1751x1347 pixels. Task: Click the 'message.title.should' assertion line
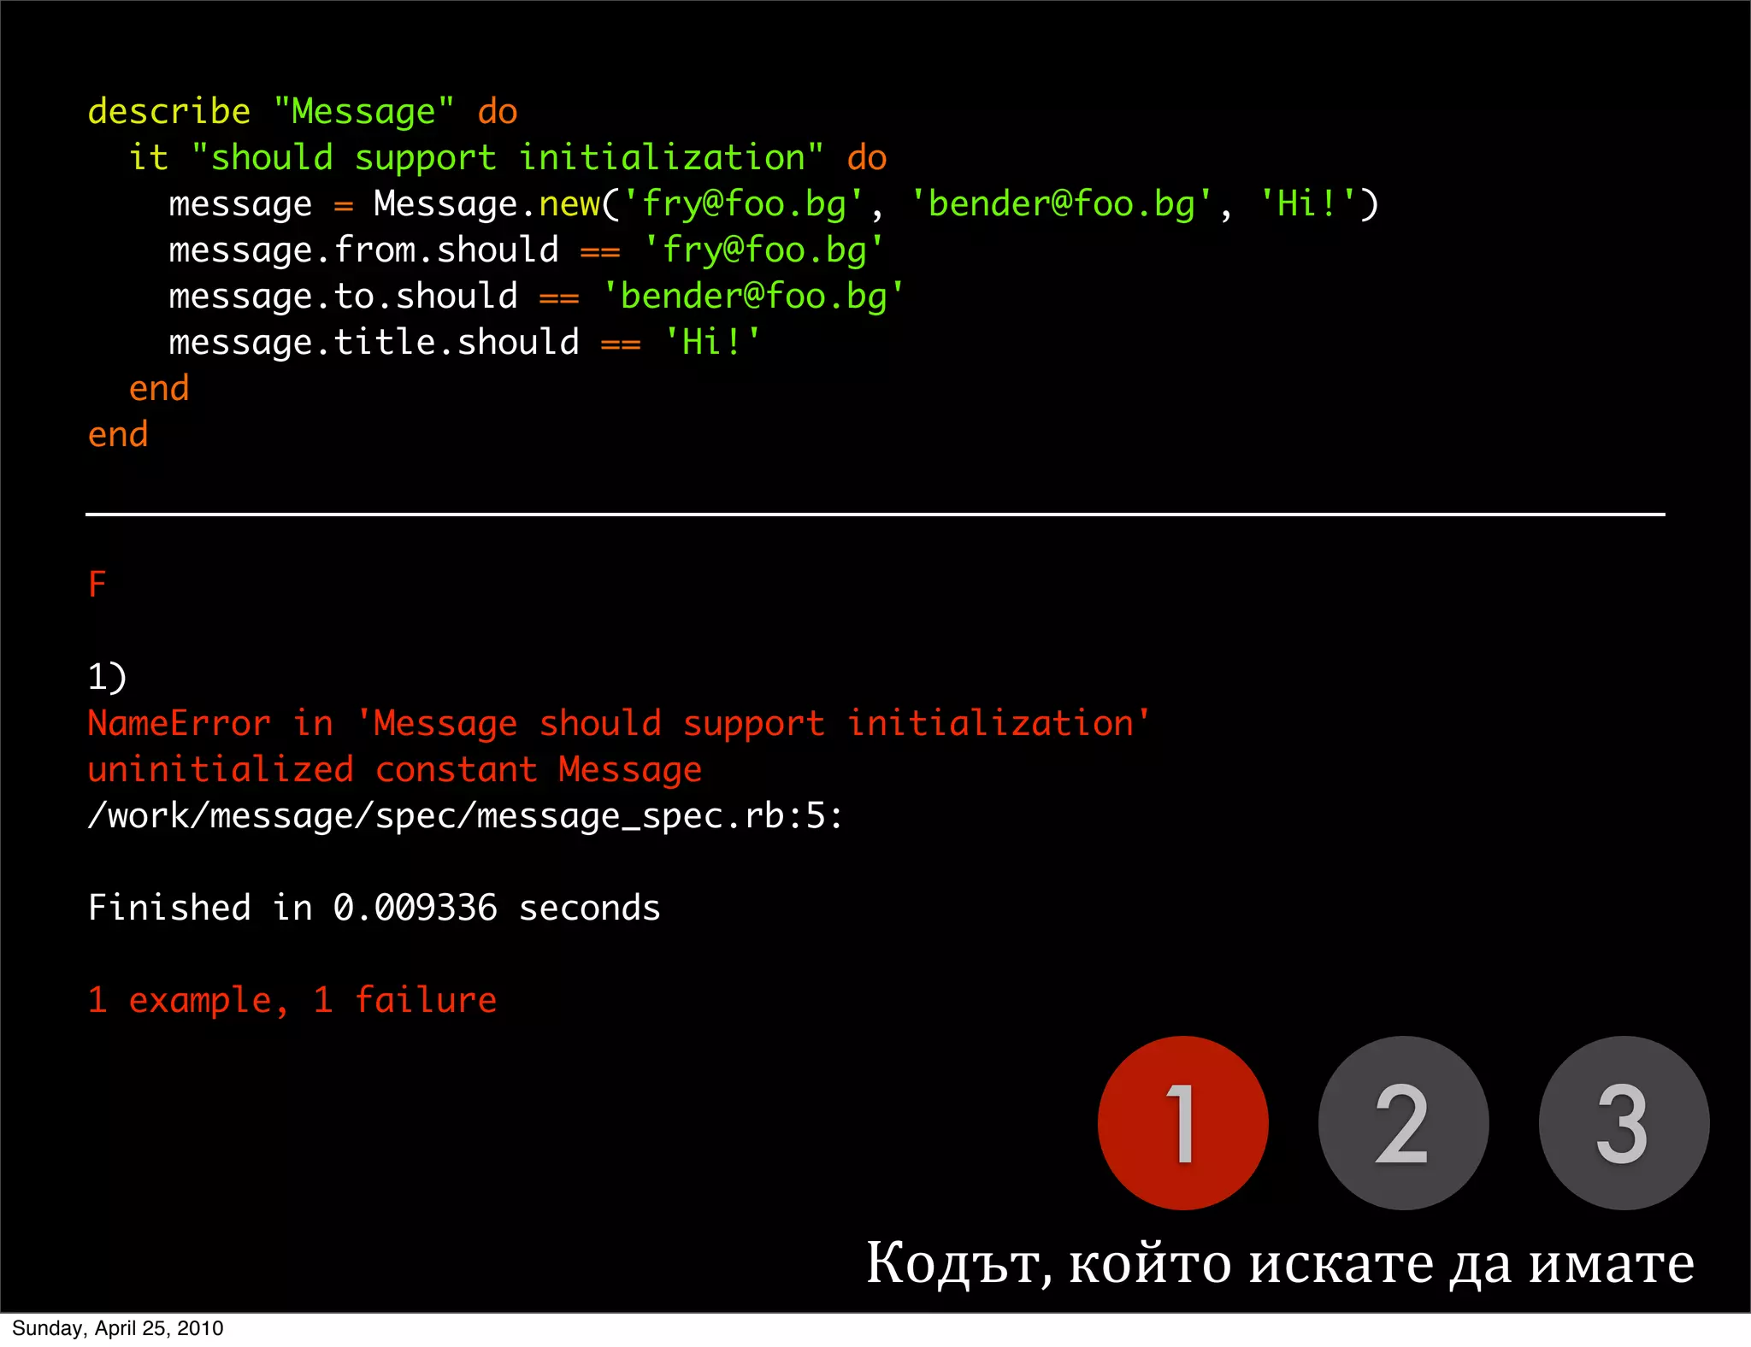tap(465, 343)
